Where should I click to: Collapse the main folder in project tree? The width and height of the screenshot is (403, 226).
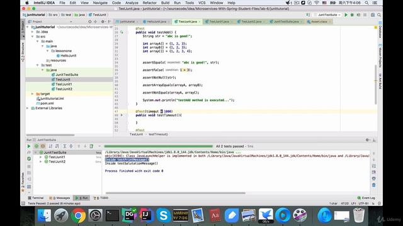click(x=38, y=41)
